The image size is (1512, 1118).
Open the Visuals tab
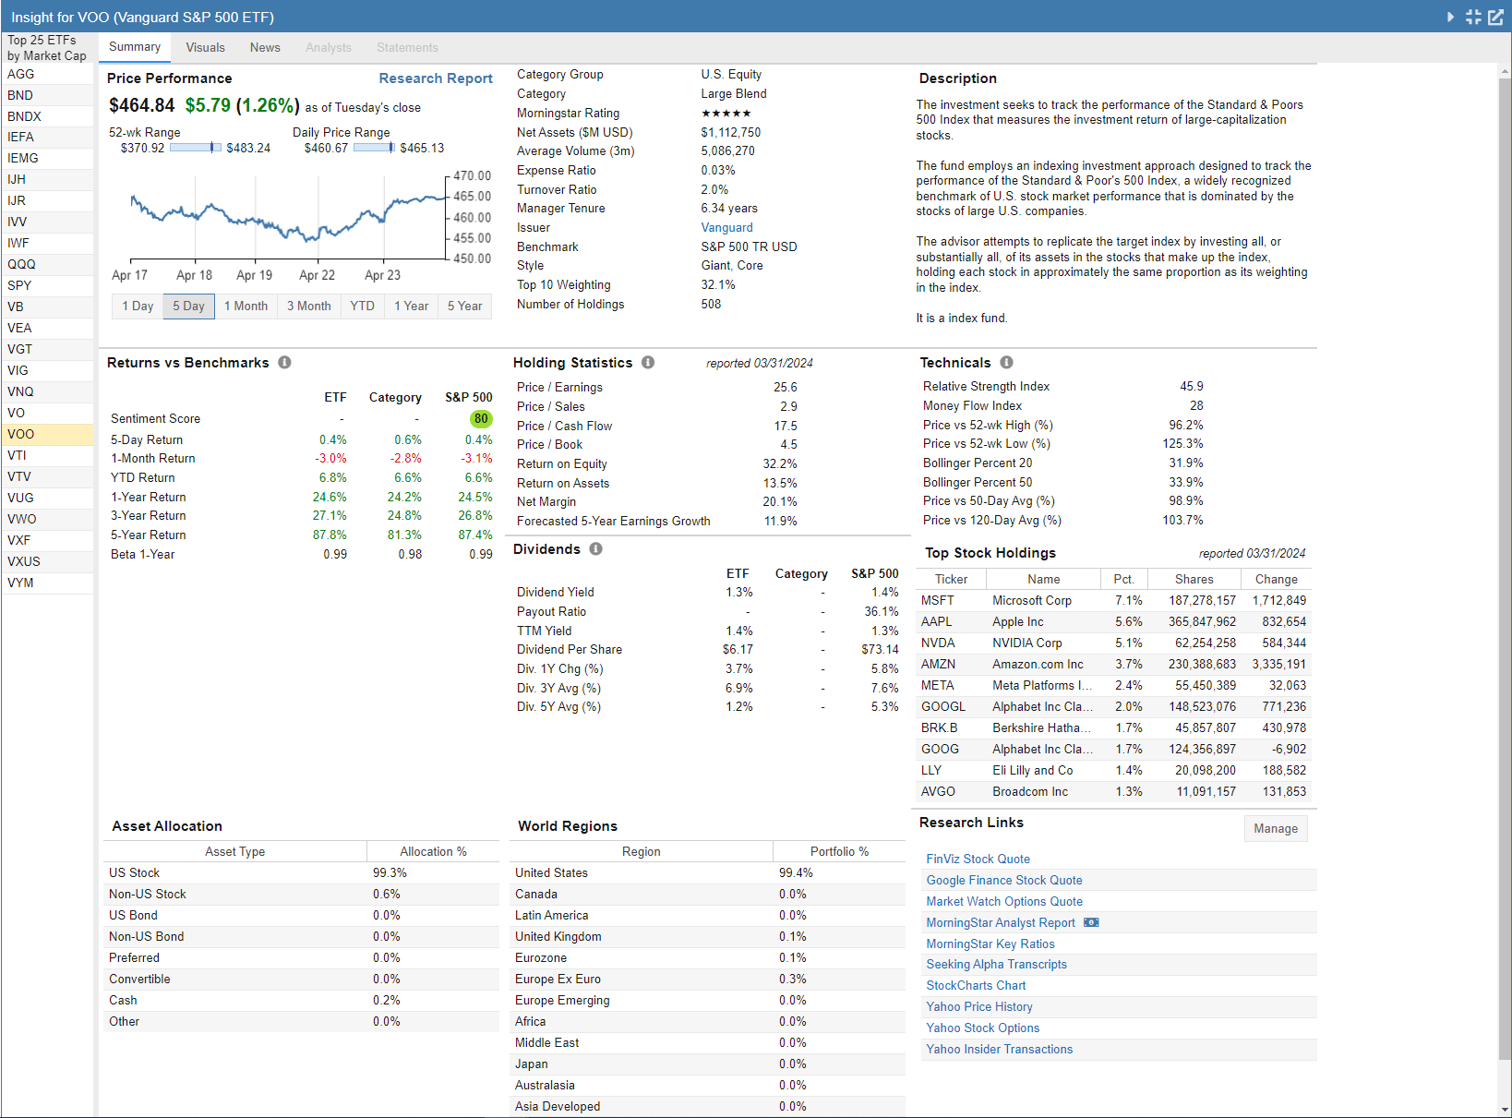click(x=205, y=48)
